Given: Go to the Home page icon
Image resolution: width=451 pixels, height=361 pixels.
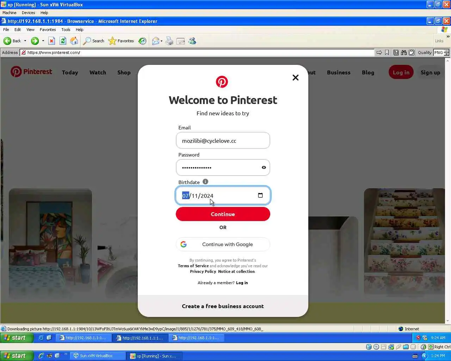Looking at the screenshot, I should pyautogui.click(x=74, y=41).
